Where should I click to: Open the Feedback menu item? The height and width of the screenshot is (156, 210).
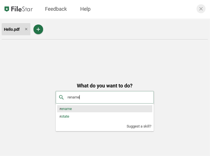pyautogui.click(x=56, y=9)
